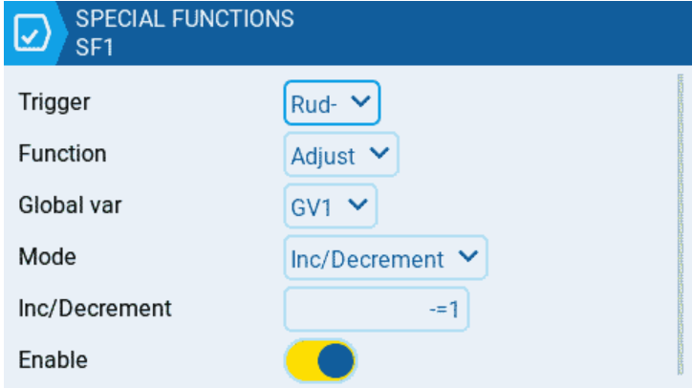Open the Trigger dropdown showing Rud-
This screenshot has height=388, width=692.
tap(332, 102)
